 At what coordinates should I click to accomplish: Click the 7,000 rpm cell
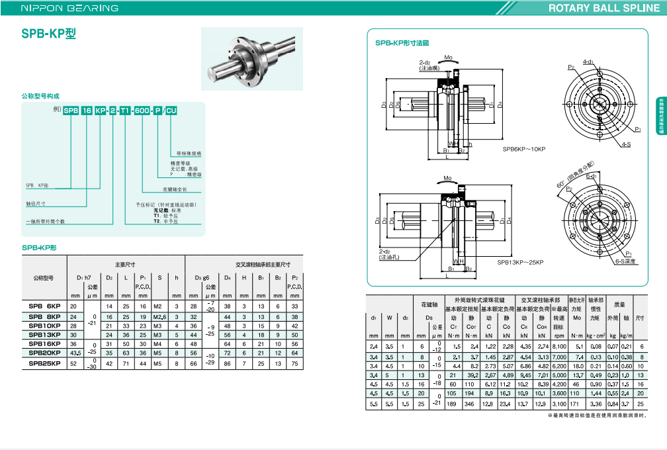(x=559, y=357)
